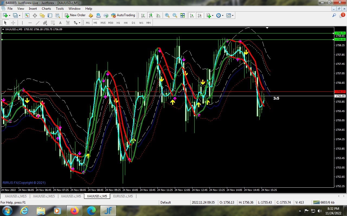Open the Charts menu
Image resolution: width=347 pixels, height=216 pixels.
(x=46, y=9)
